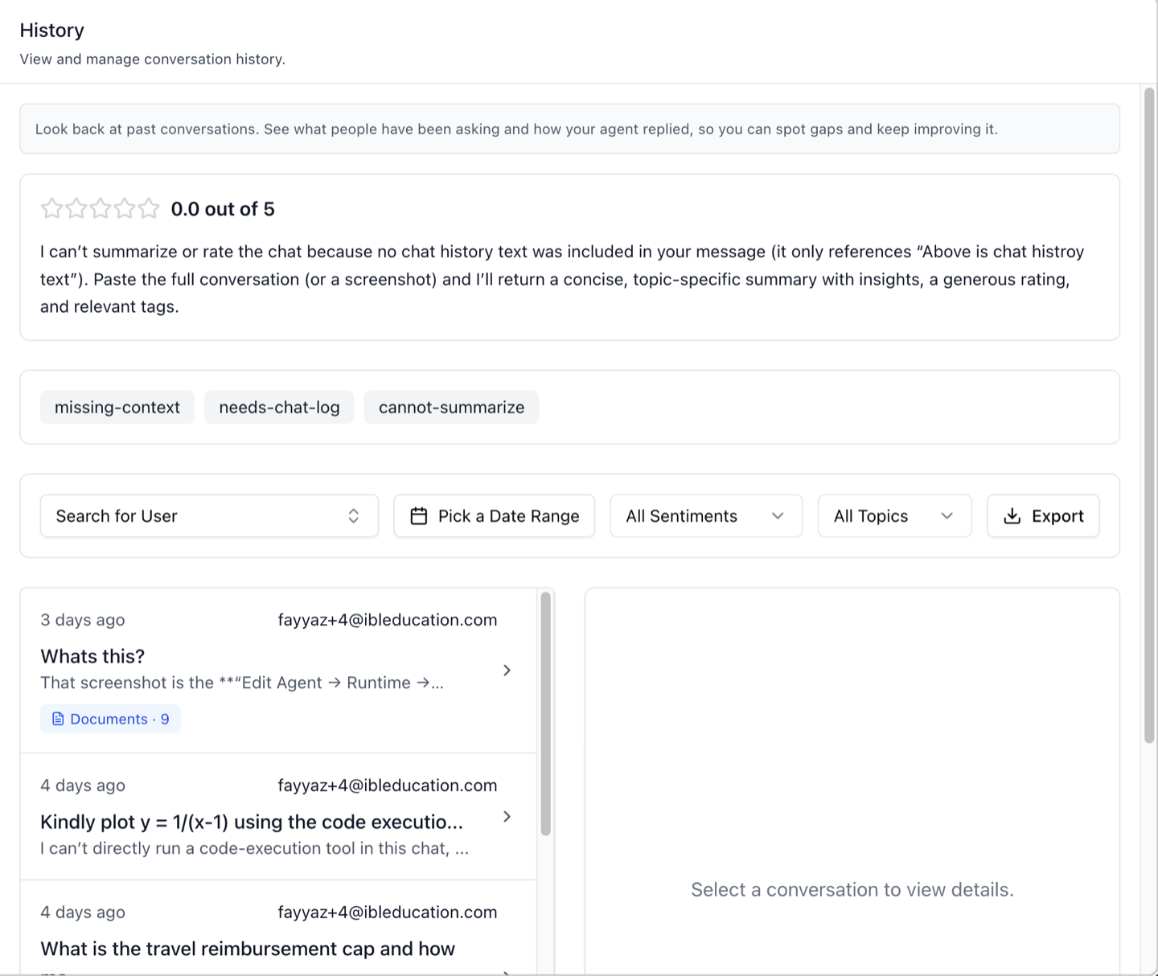Open the All Sentiments dropdown
This screenshot has width=1158, height=976.
click(x=706, y=516)
